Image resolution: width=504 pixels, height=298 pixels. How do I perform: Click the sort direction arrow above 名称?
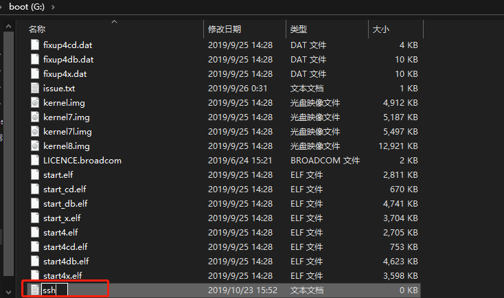pos(114,22)
